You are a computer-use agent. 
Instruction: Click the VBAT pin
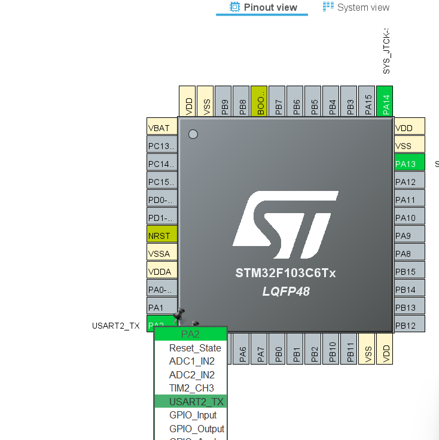tap(162, 126)
